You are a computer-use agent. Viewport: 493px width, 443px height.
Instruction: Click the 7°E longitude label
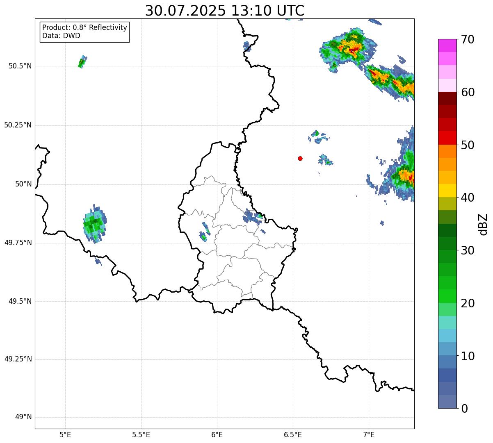[369, 435]
